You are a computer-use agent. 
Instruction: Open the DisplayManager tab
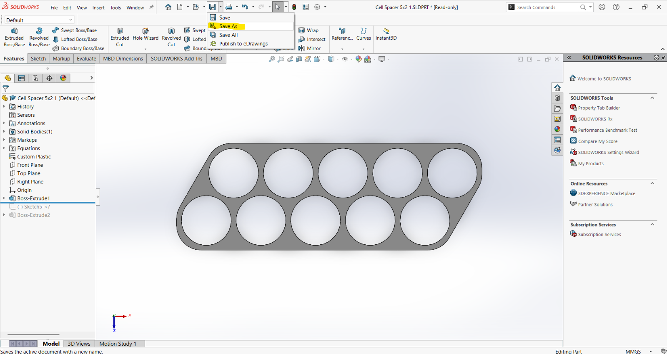(x=63, y=78)
